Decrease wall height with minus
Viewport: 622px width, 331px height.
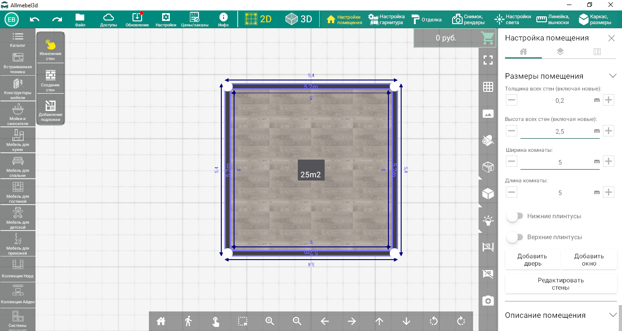[x=511, y=131]
